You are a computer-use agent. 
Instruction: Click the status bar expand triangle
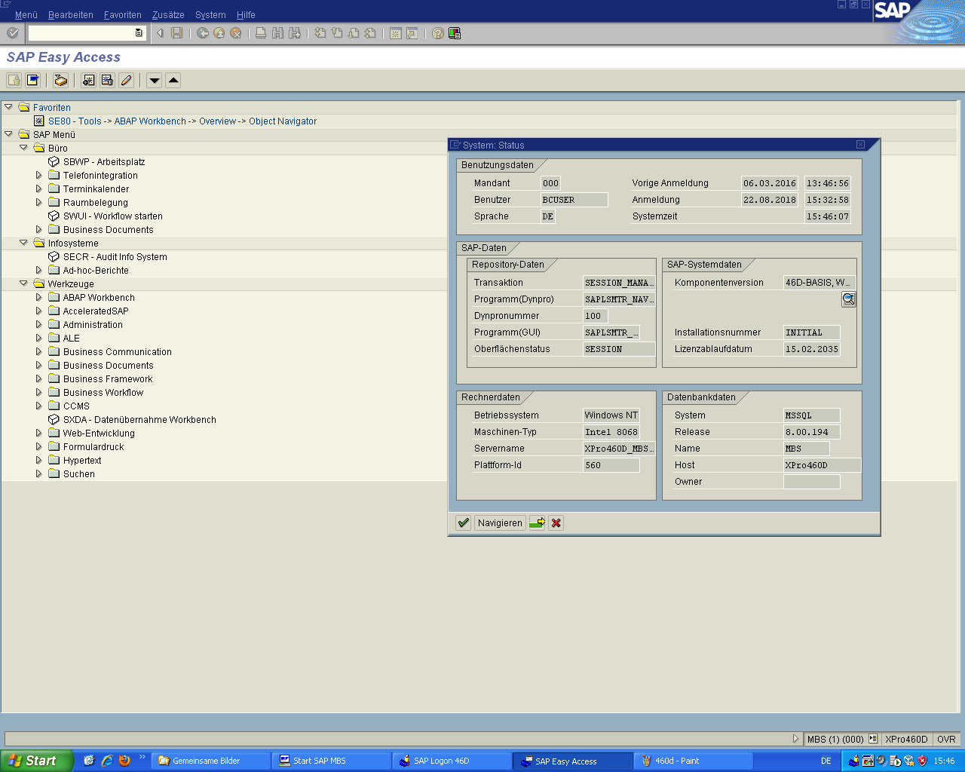coord(795,740)
